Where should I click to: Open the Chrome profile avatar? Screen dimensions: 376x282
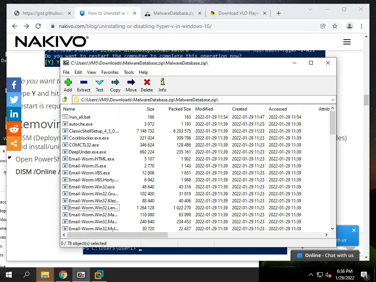350,26
